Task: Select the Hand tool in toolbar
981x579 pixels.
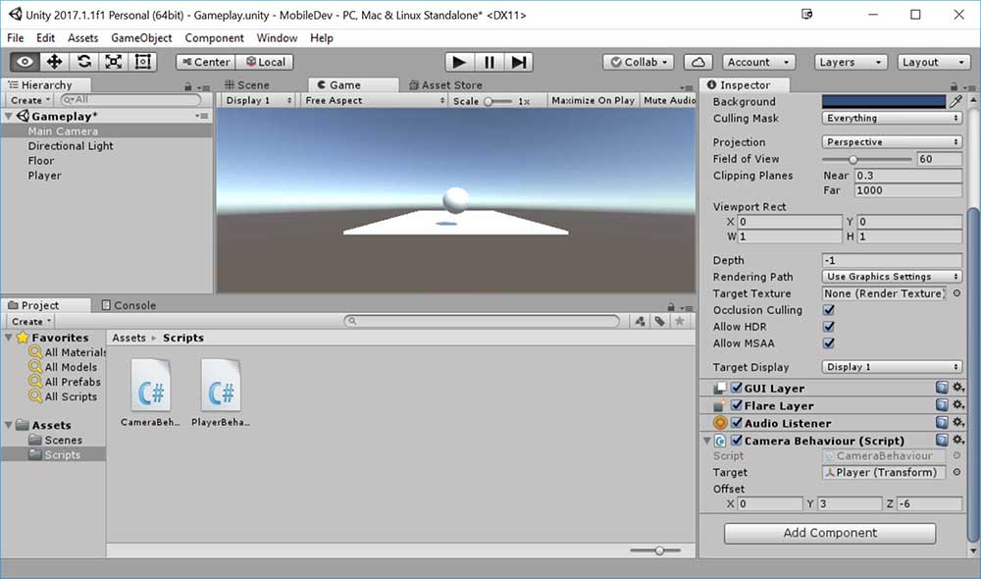Action: point(26,62)
